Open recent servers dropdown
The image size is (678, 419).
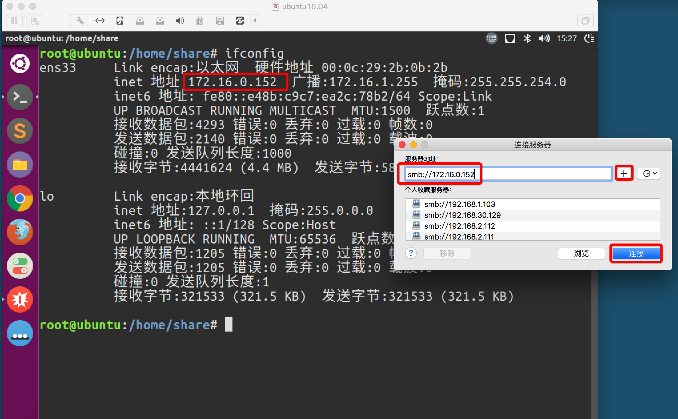click(x=649, y=173)
